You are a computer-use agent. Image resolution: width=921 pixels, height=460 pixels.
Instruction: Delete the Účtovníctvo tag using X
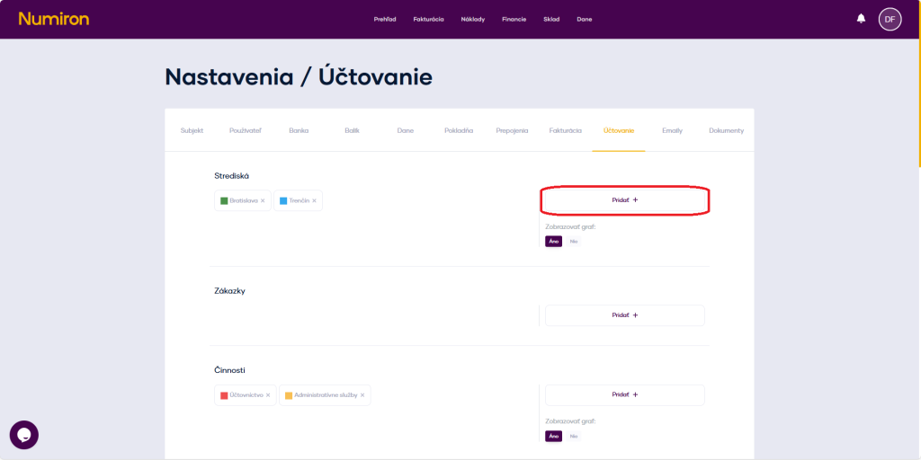(268, 395)
